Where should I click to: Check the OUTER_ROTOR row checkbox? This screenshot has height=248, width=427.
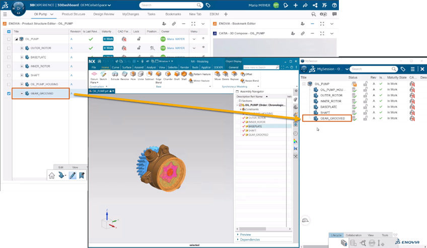click(x=9, y=48)
